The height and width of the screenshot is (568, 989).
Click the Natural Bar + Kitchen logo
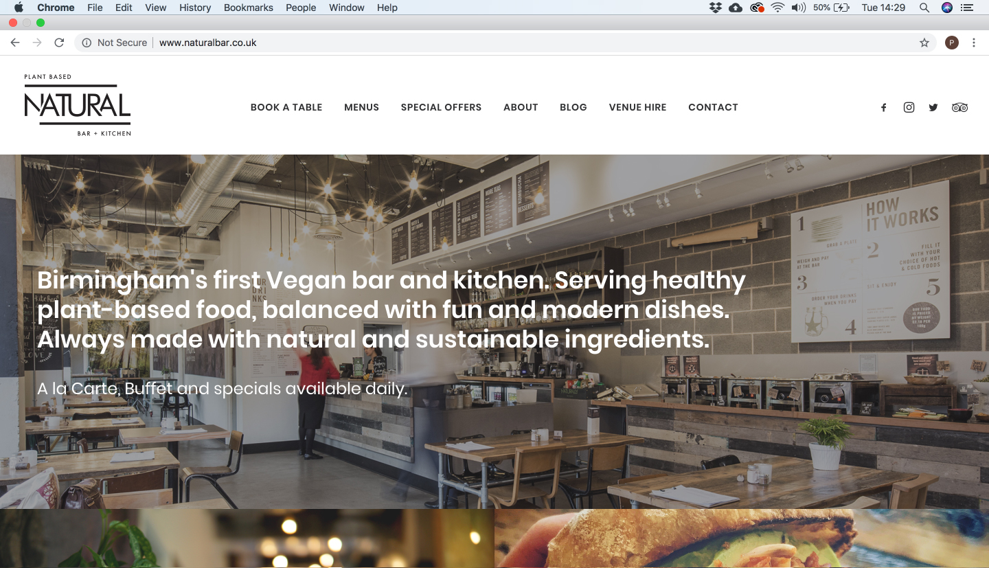(x=78, y=105)
